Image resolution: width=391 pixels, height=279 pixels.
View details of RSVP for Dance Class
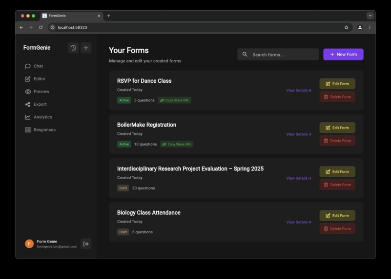click(x=299, y=90)
